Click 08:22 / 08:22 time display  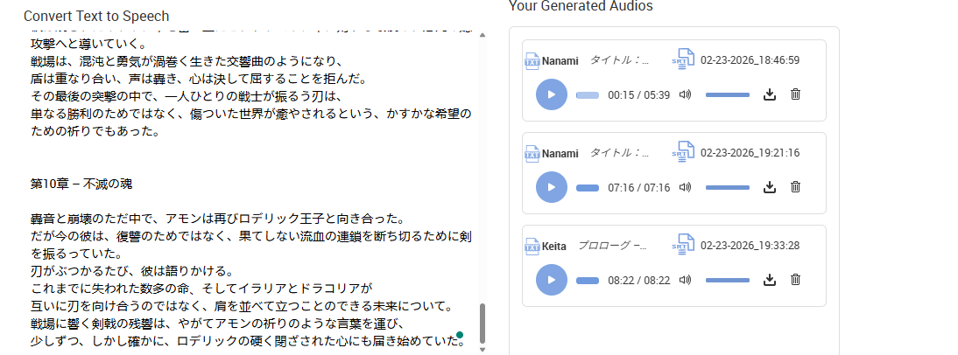coord(638,281)
